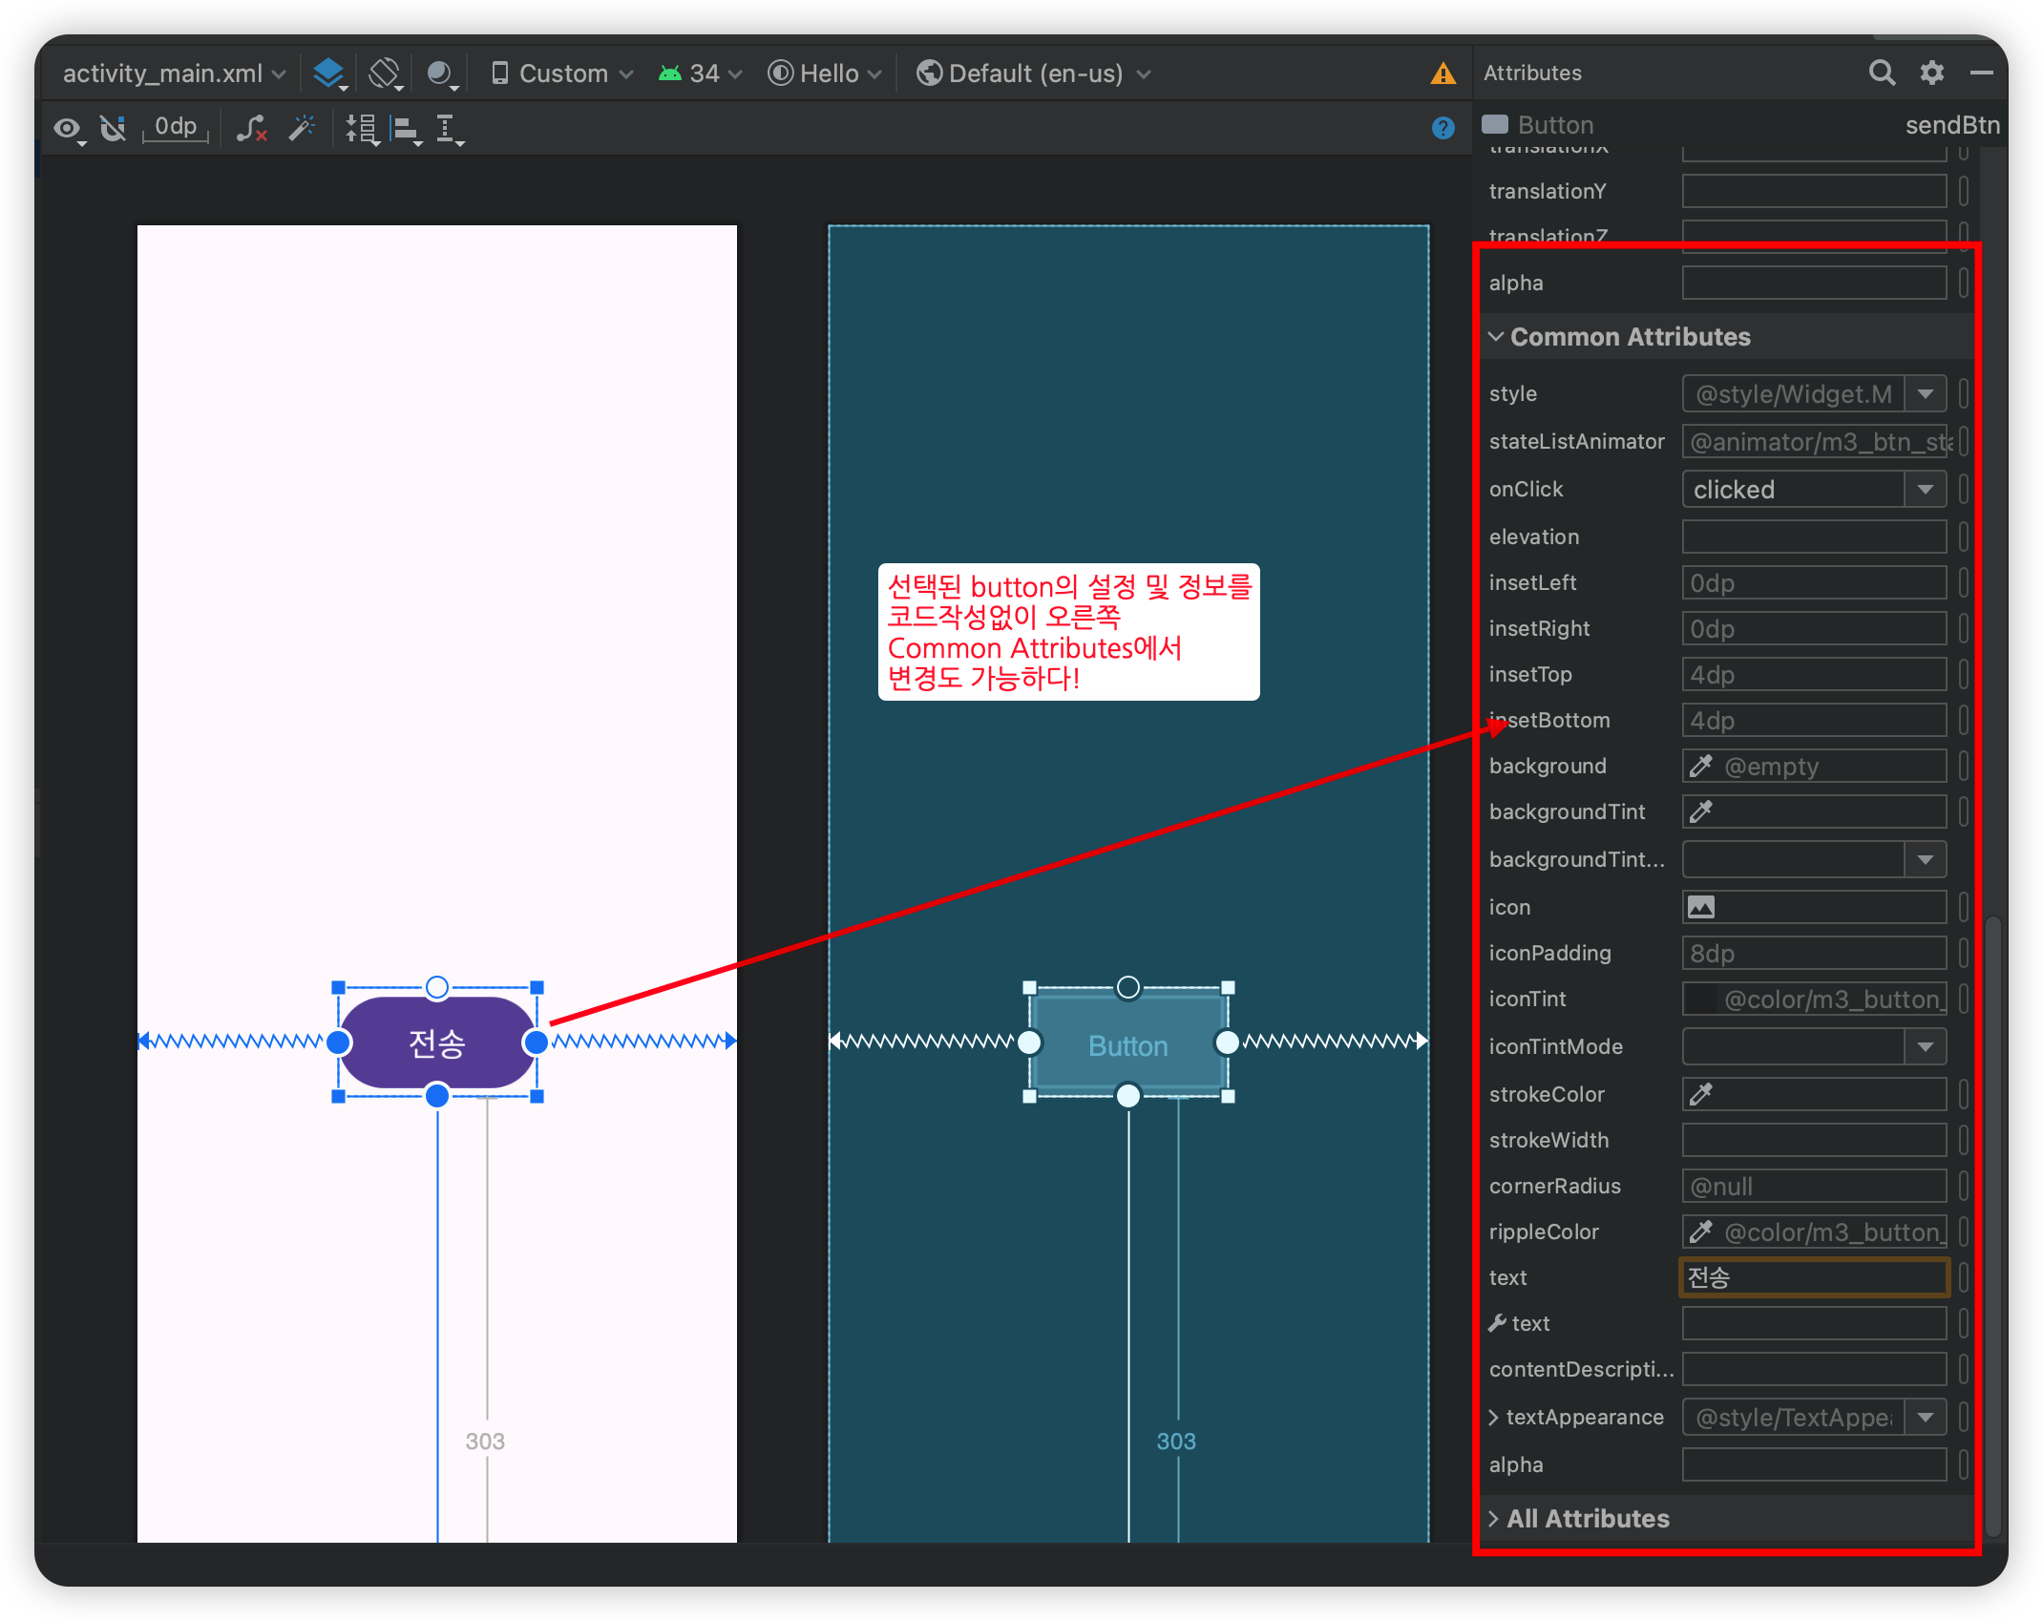Screen dimensions: 2043x1621
Task: Click the search attributes magnifier icon
Action: [x=1881, y=73]
